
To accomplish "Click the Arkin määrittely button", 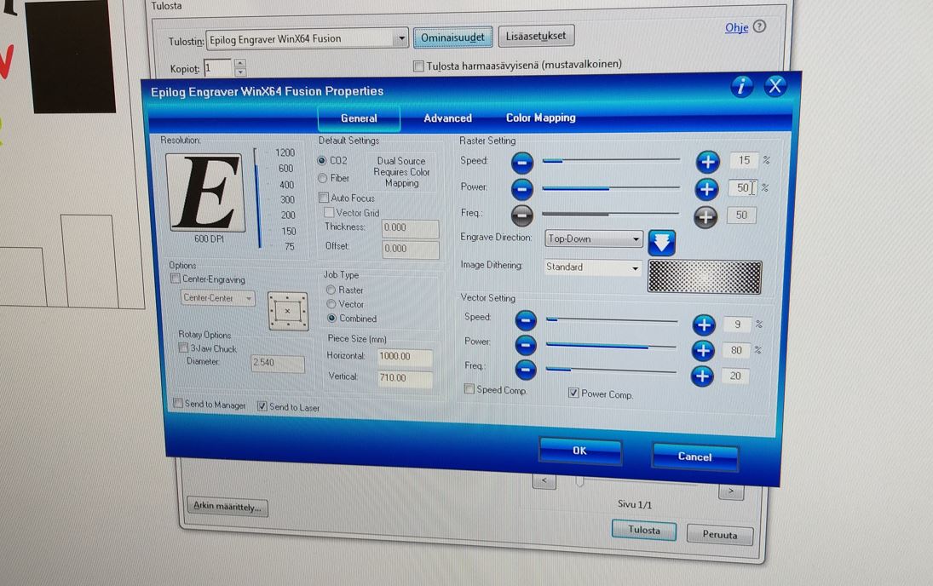I will click(227, 506).
